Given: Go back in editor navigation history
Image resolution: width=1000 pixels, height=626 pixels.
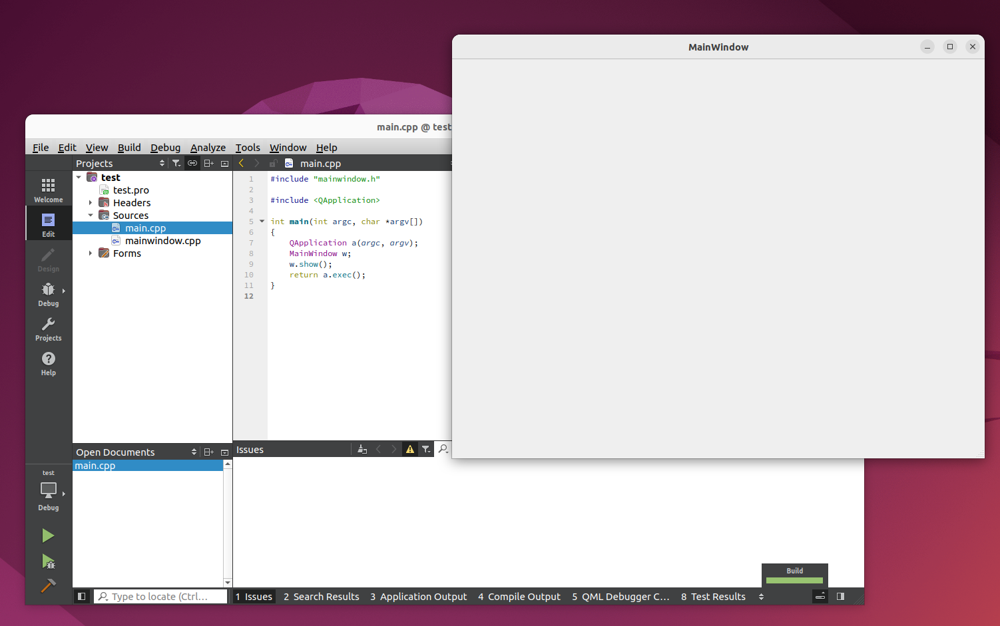Looking at the screenshot, I should coord(241,163).
